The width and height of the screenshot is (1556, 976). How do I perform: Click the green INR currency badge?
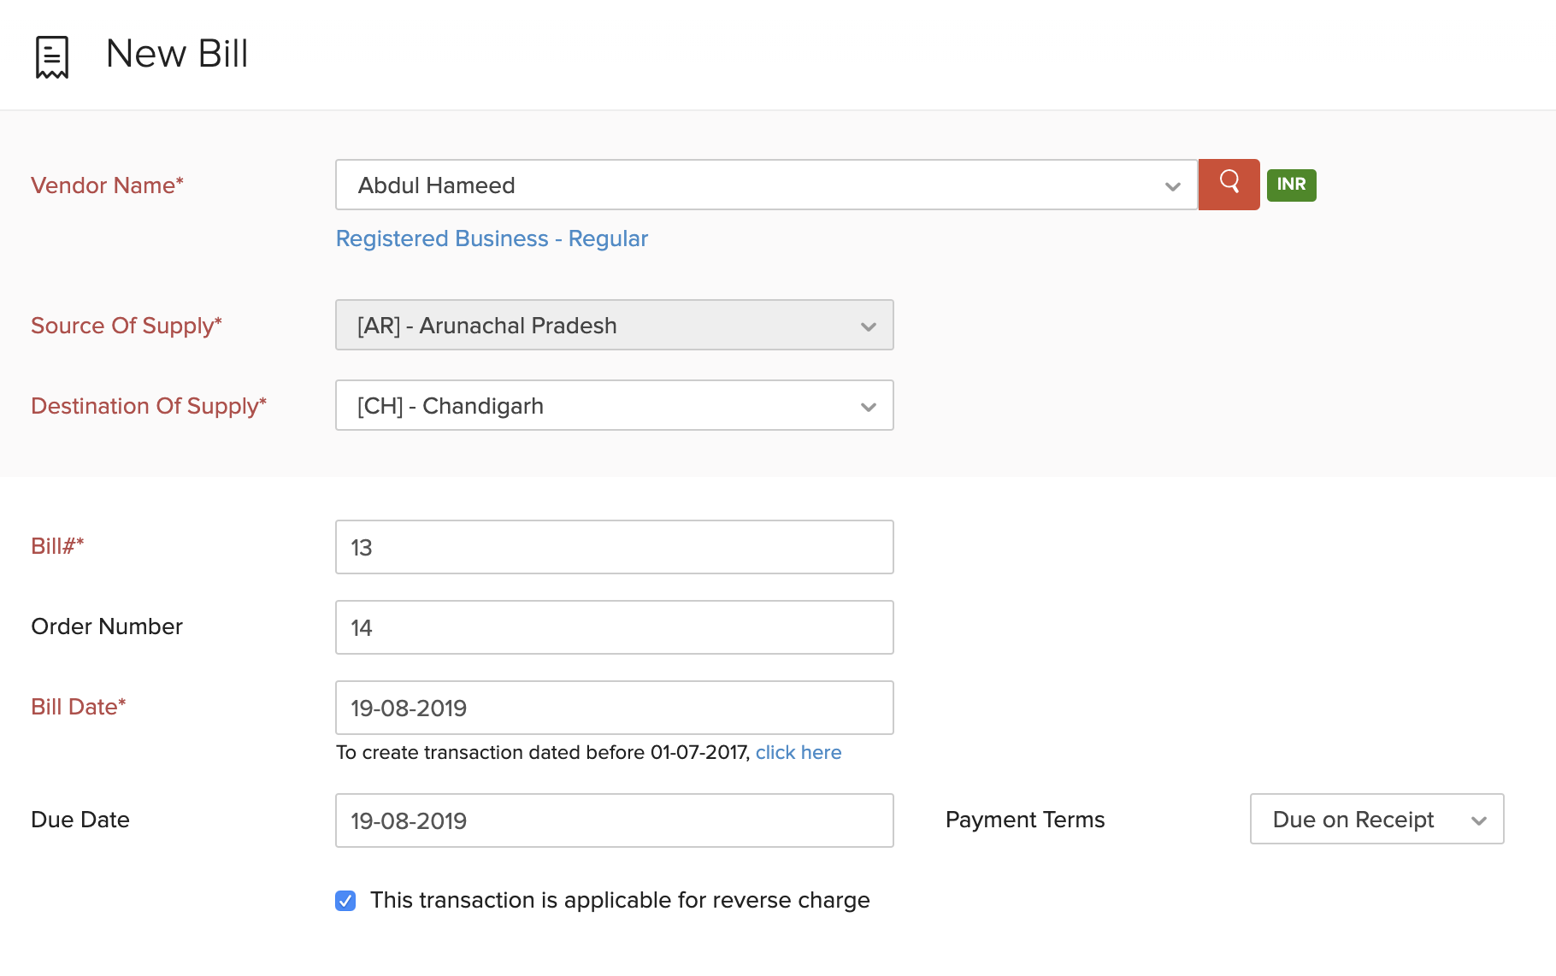pos(1291,185)
